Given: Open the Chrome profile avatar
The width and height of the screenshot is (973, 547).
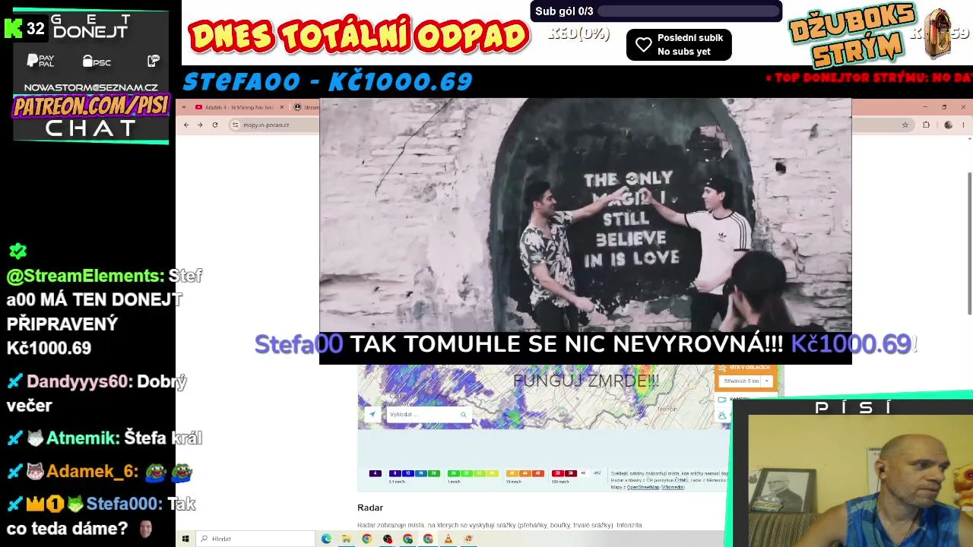Looking at the screenshot, I should pyautogui.click(x=946, y=125).
